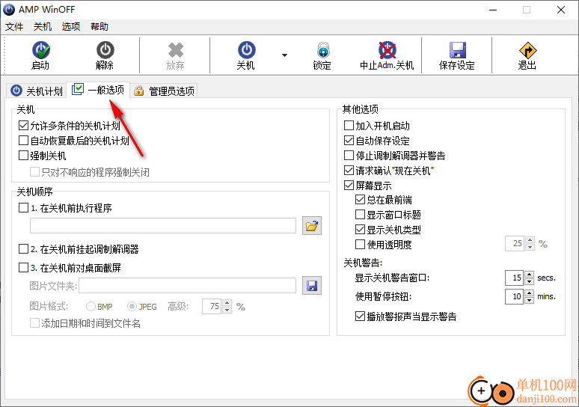
Task: Open the 关机 menu in menu bar
Action: (x=43, y=27)
